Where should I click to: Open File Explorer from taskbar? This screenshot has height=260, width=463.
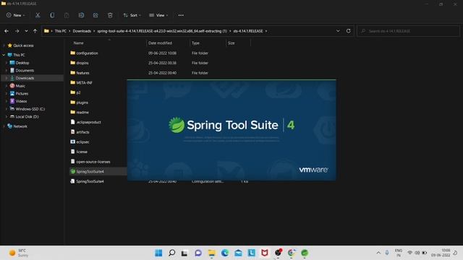point(212,253)
